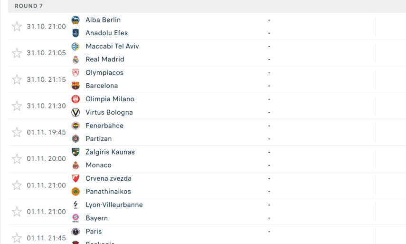Favorite the Olympiacos vs Barcelona game

[x=17, y=79]
